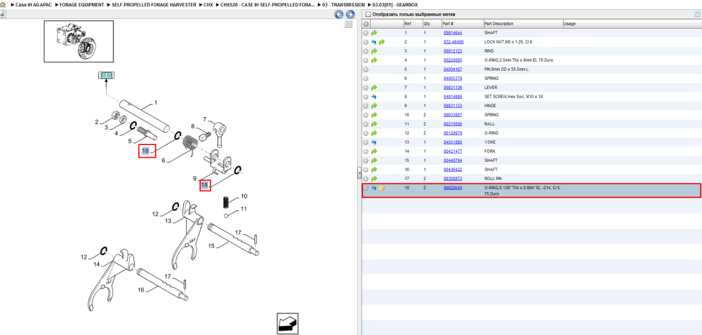This screenshot has width=702, height=335.
Task: Click the green arrow for SPRING ref 10
Action: 374,115
